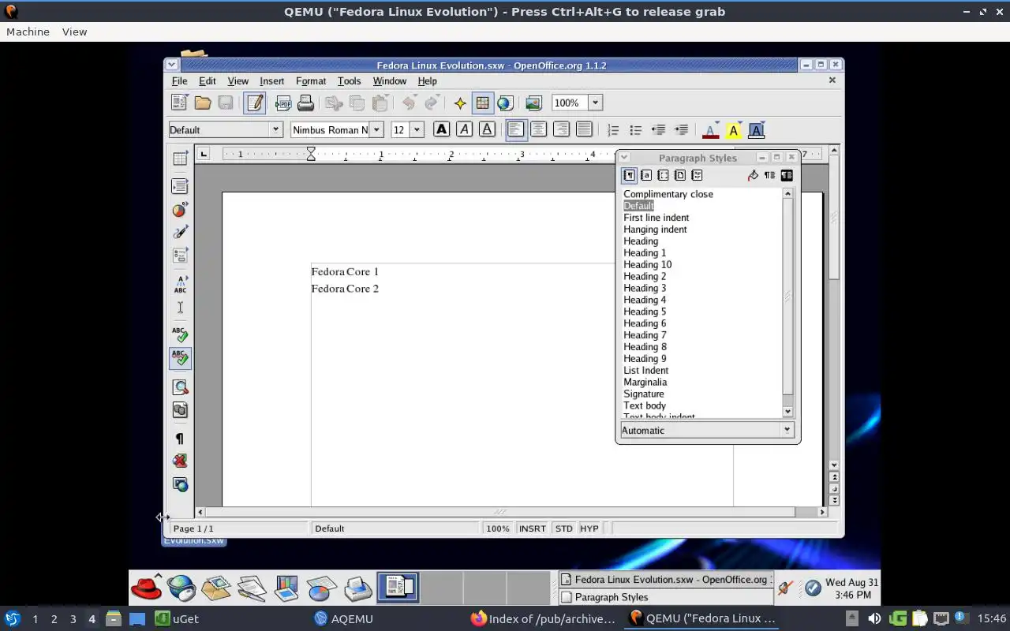Image resolution: width=1010 pixels, height=631 pixels.
Task: Open the Tools menu
Action: click(x=349, y=80)
